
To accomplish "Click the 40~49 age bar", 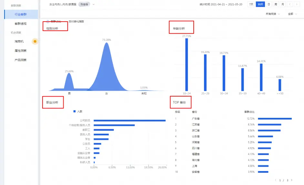I will click(x=261, y=77).
